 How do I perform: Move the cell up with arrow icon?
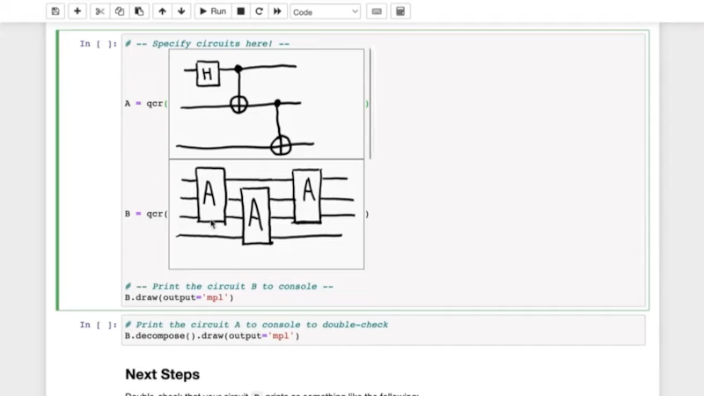click(162, 11)
